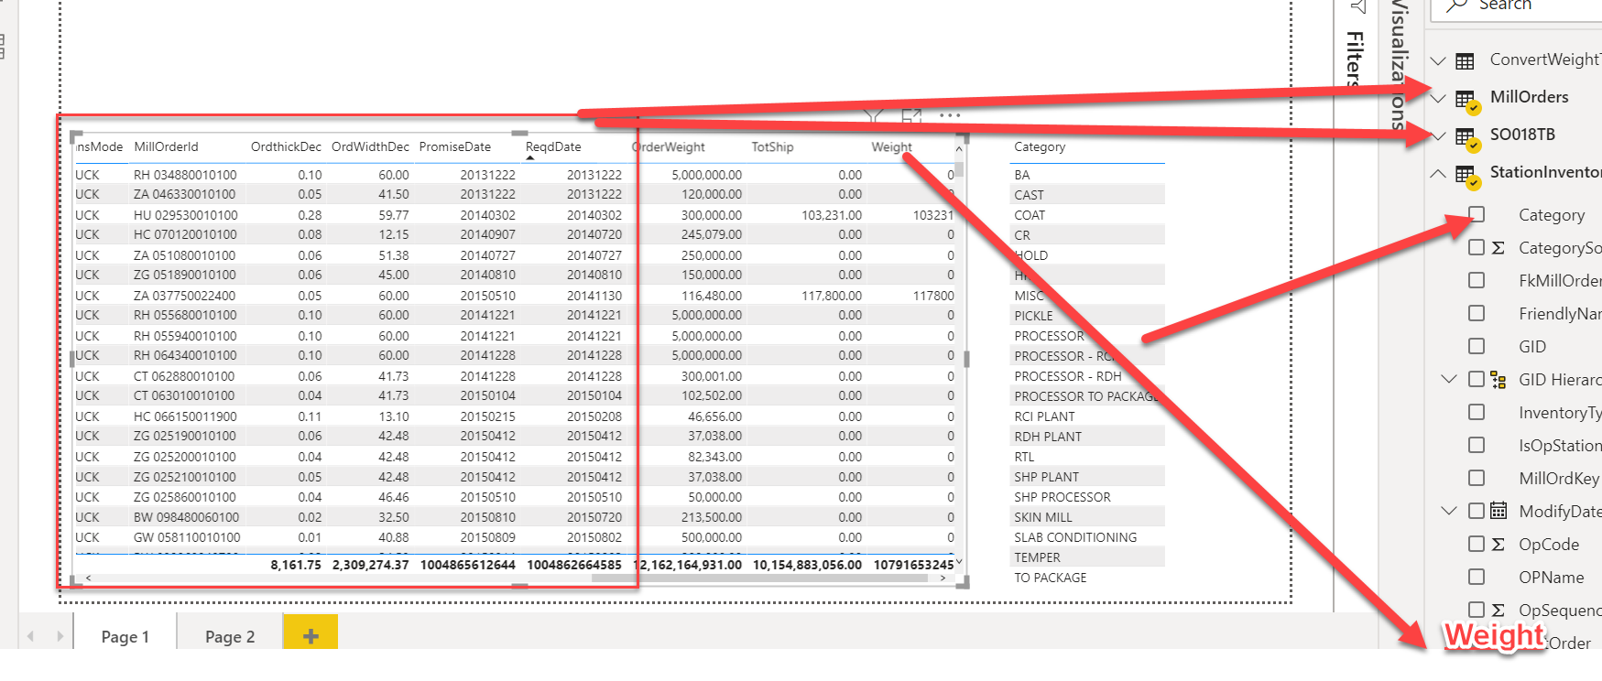
Task: Select SKIN MILL in the Category slicer
Action: [1089, 517]
